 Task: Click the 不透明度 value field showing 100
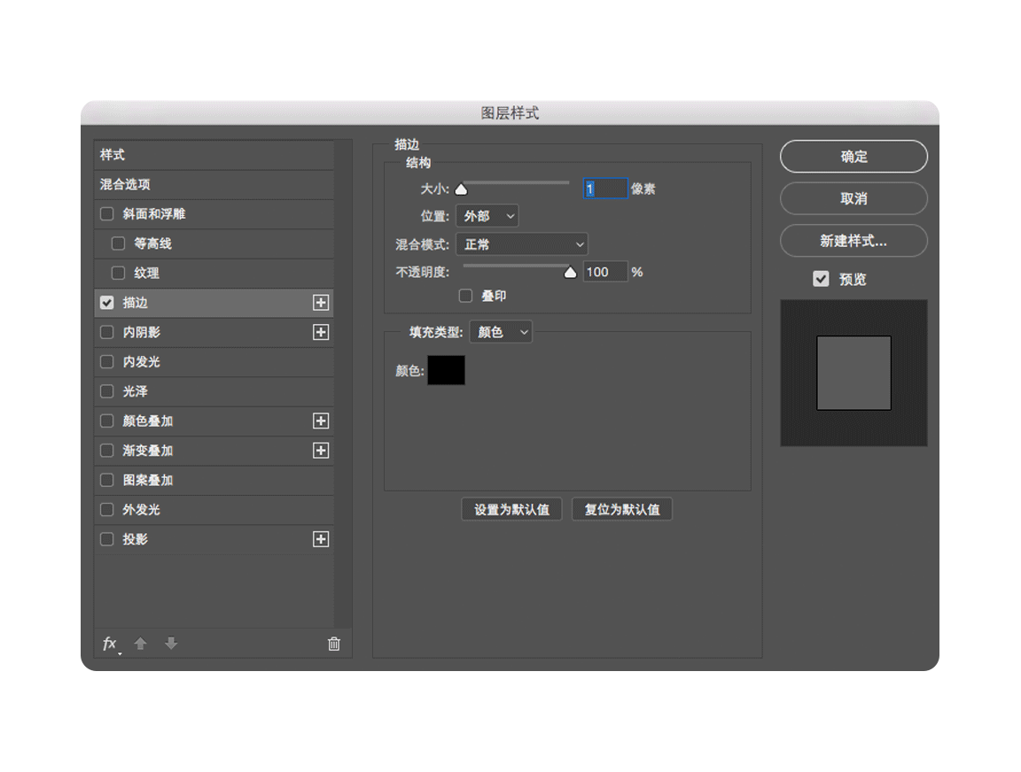coord(605,272)
